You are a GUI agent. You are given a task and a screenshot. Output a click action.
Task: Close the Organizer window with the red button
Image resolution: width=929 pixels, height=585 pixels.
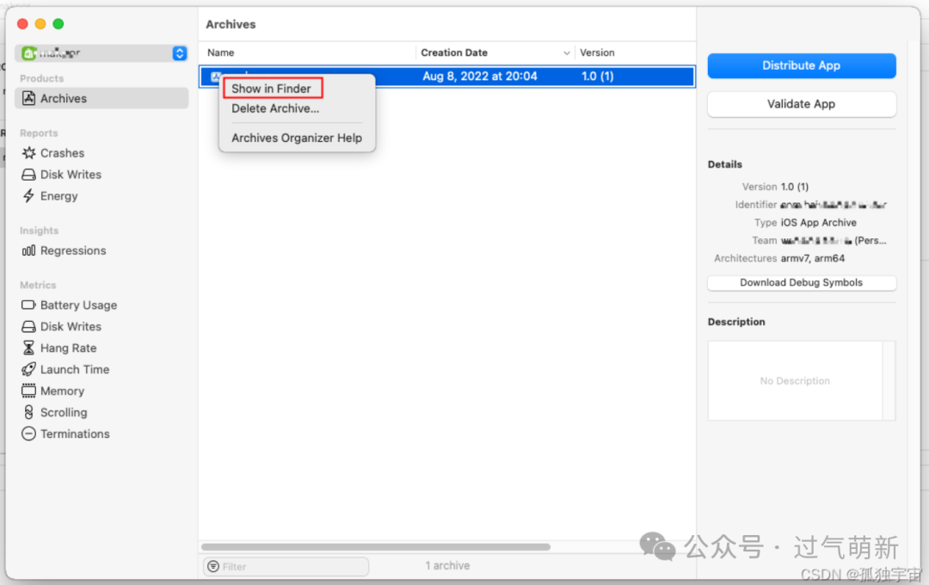tap(22, 24)
